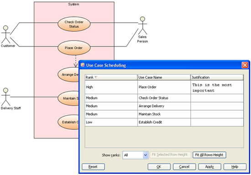Screen dimensions: 251x175
Task: Sort by the Rank column header
Action: (x=111, y=77)
